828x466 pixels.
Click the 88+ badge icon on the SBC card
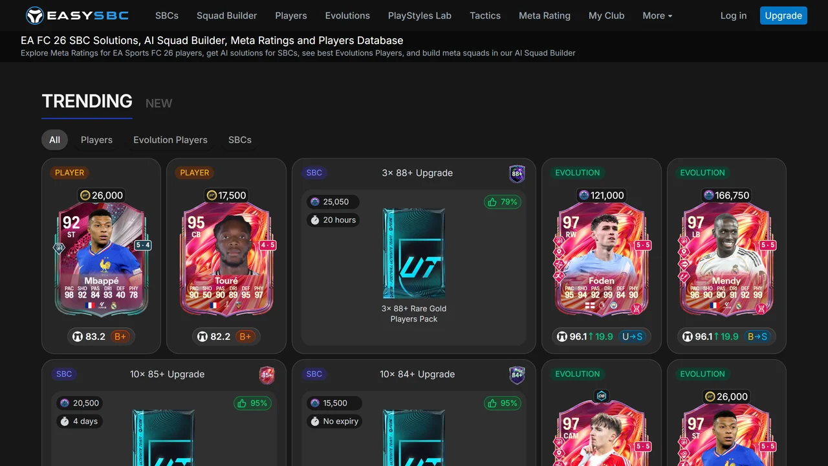click(517, 173)
